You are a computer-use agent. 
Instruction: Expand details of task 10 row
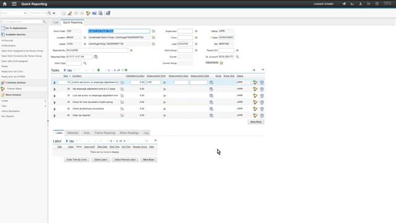click(x=54, y=82)
